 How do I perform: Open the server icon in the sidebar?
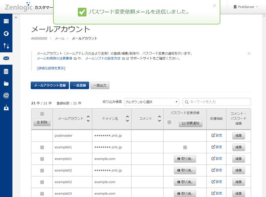coord(6,21)
